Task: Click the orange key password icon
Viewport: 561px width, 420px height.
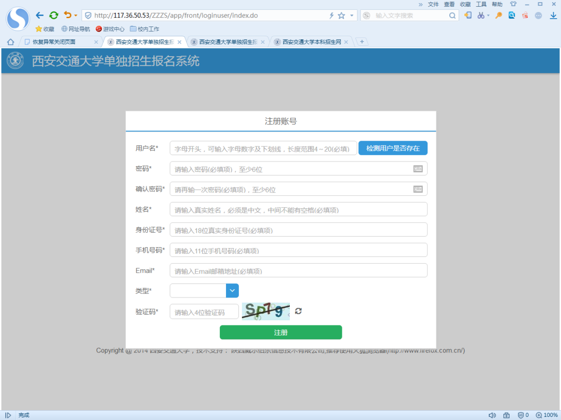Action: pos(498,16)
